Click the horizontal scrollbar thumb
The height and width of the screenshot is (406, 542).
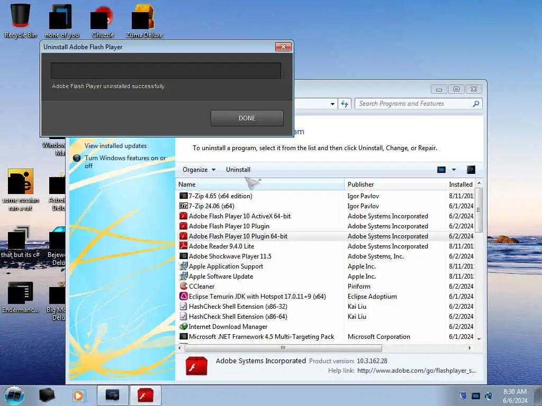coord(283,348)
